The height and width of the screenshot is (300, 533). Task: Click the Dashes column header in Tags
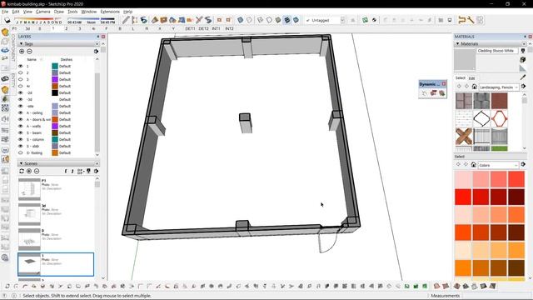coord(67,59)
